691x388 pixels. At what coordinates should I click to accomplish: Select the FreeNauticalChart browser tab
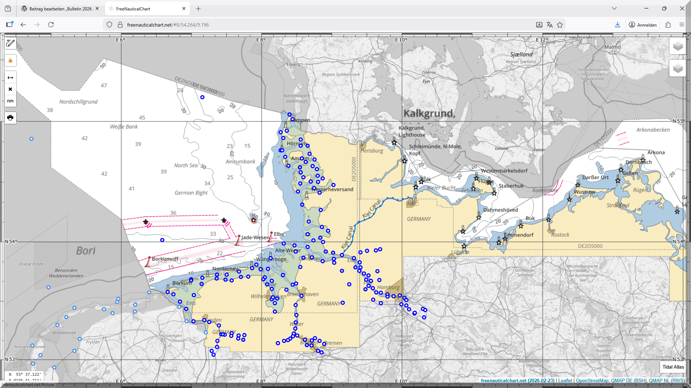144,9
